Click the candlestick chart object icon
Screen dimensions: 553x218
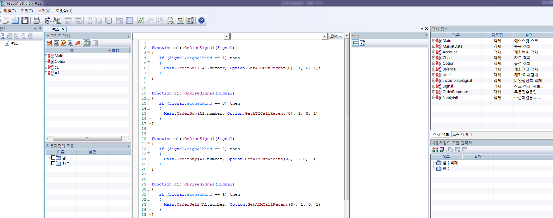tap(77, 43)
